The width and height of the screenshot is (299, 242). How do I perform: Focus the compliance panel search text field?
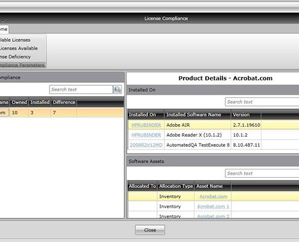tap(81, 90)
